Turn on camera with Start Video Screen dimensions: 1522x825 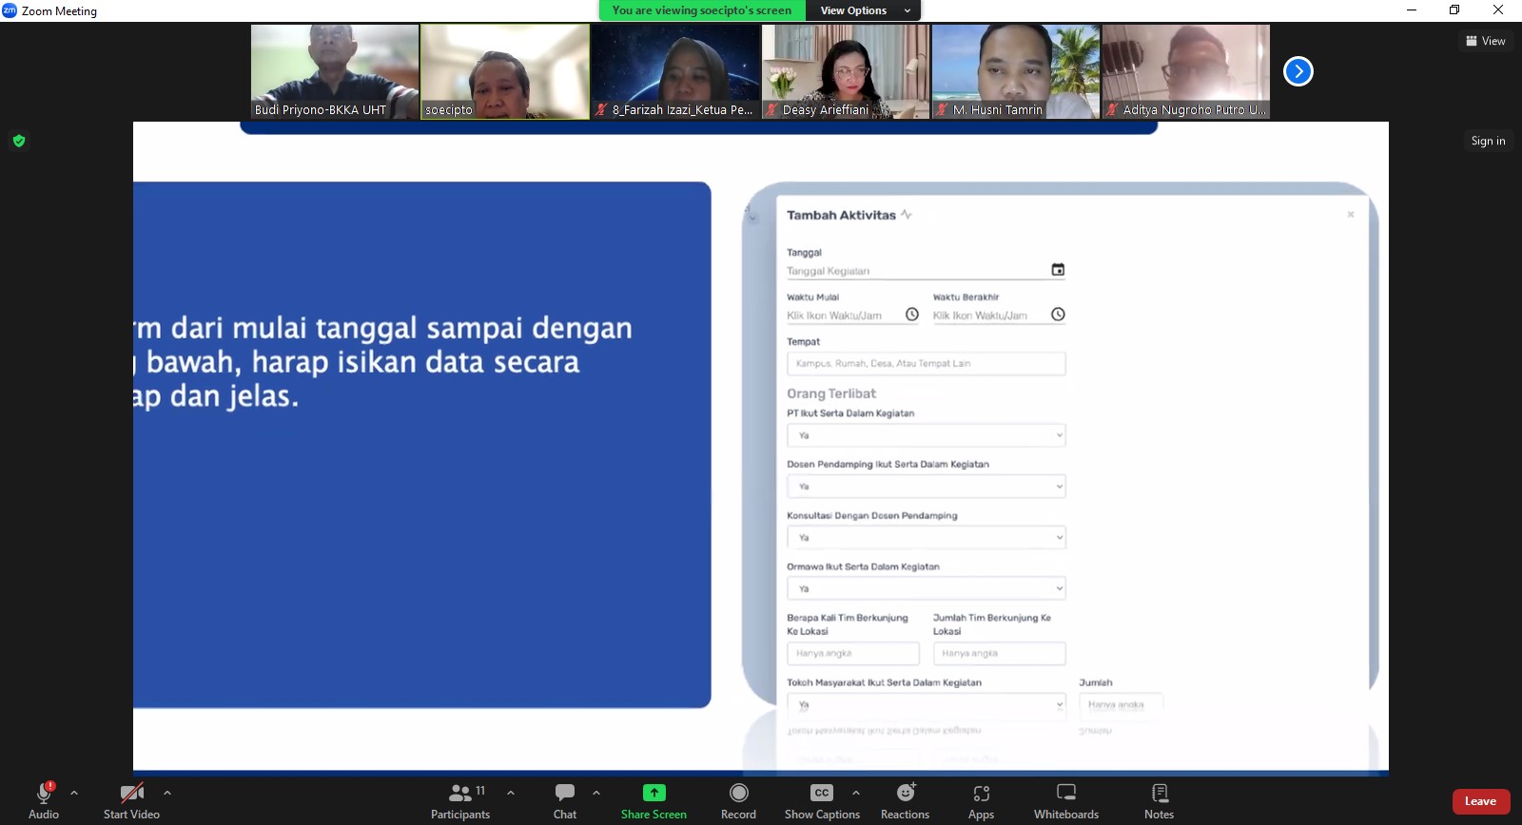[131, 800]
